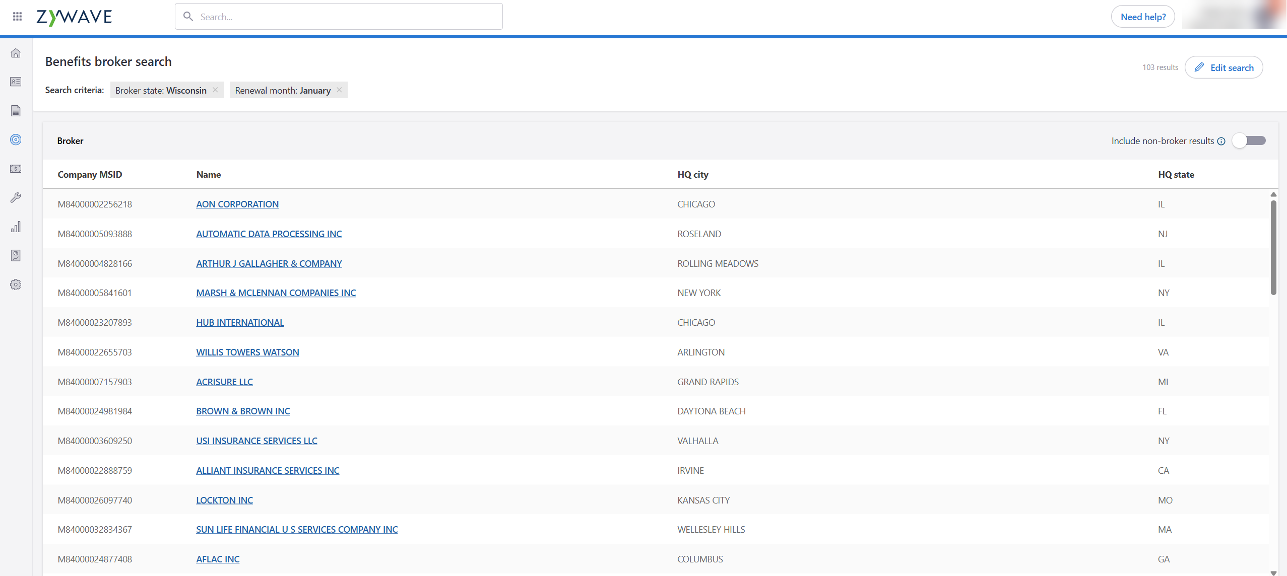Click the Home sidebar icon
The height and width of the screenshot is (576, 1287).
[x=16, y=53]
